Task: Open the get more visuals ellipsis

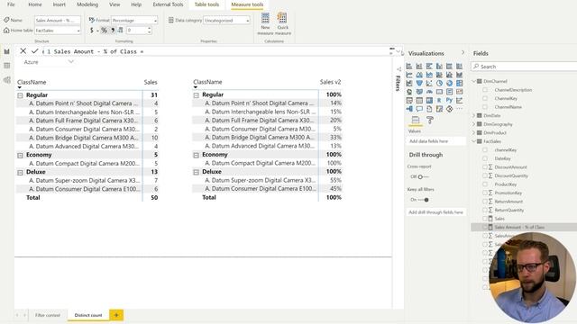Action: click(x=459, y=109)
